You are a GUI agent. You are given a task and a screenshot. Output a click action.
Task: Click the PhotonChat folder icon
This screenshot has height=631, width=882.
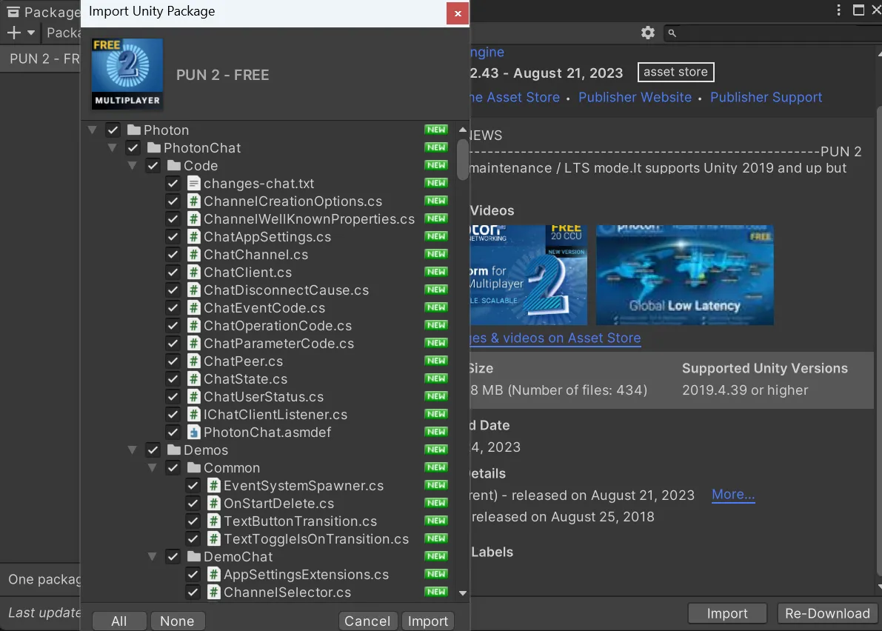point(154,148)
